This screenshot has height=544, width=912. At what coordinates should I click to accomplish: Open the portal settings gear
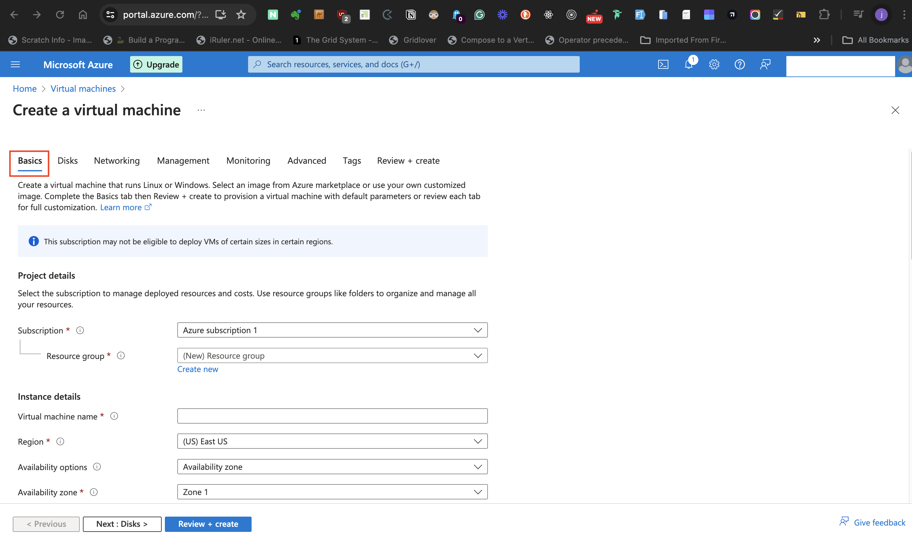714,65
